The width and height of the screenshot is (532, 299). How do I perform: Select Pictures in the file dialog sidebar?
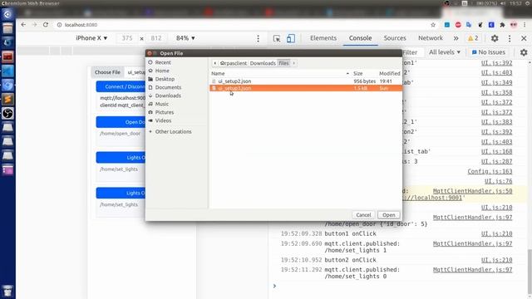(165, 112)
